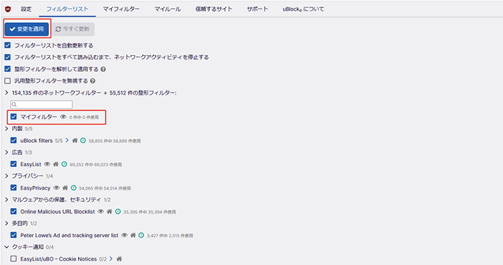This screenshot has width=503, height=265.
Task: Click the eye icon for Online Malicious URL Blocklist
Action: [x=101, y=212]
